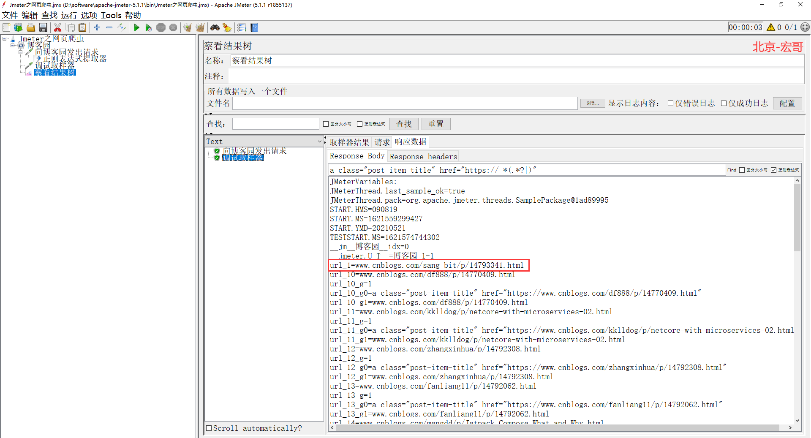The image size is (811, 438).
Task: Clear all results with double broom icon
Action: point(200,27)
